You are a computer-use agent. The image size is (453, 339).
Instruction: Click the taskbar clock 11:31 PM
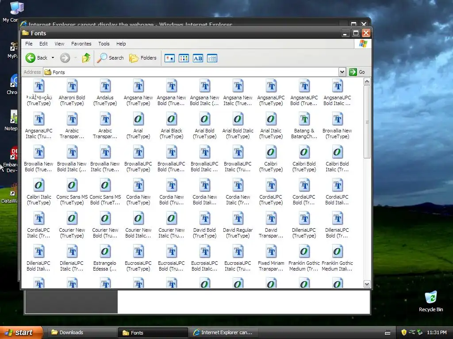[437, 332]
